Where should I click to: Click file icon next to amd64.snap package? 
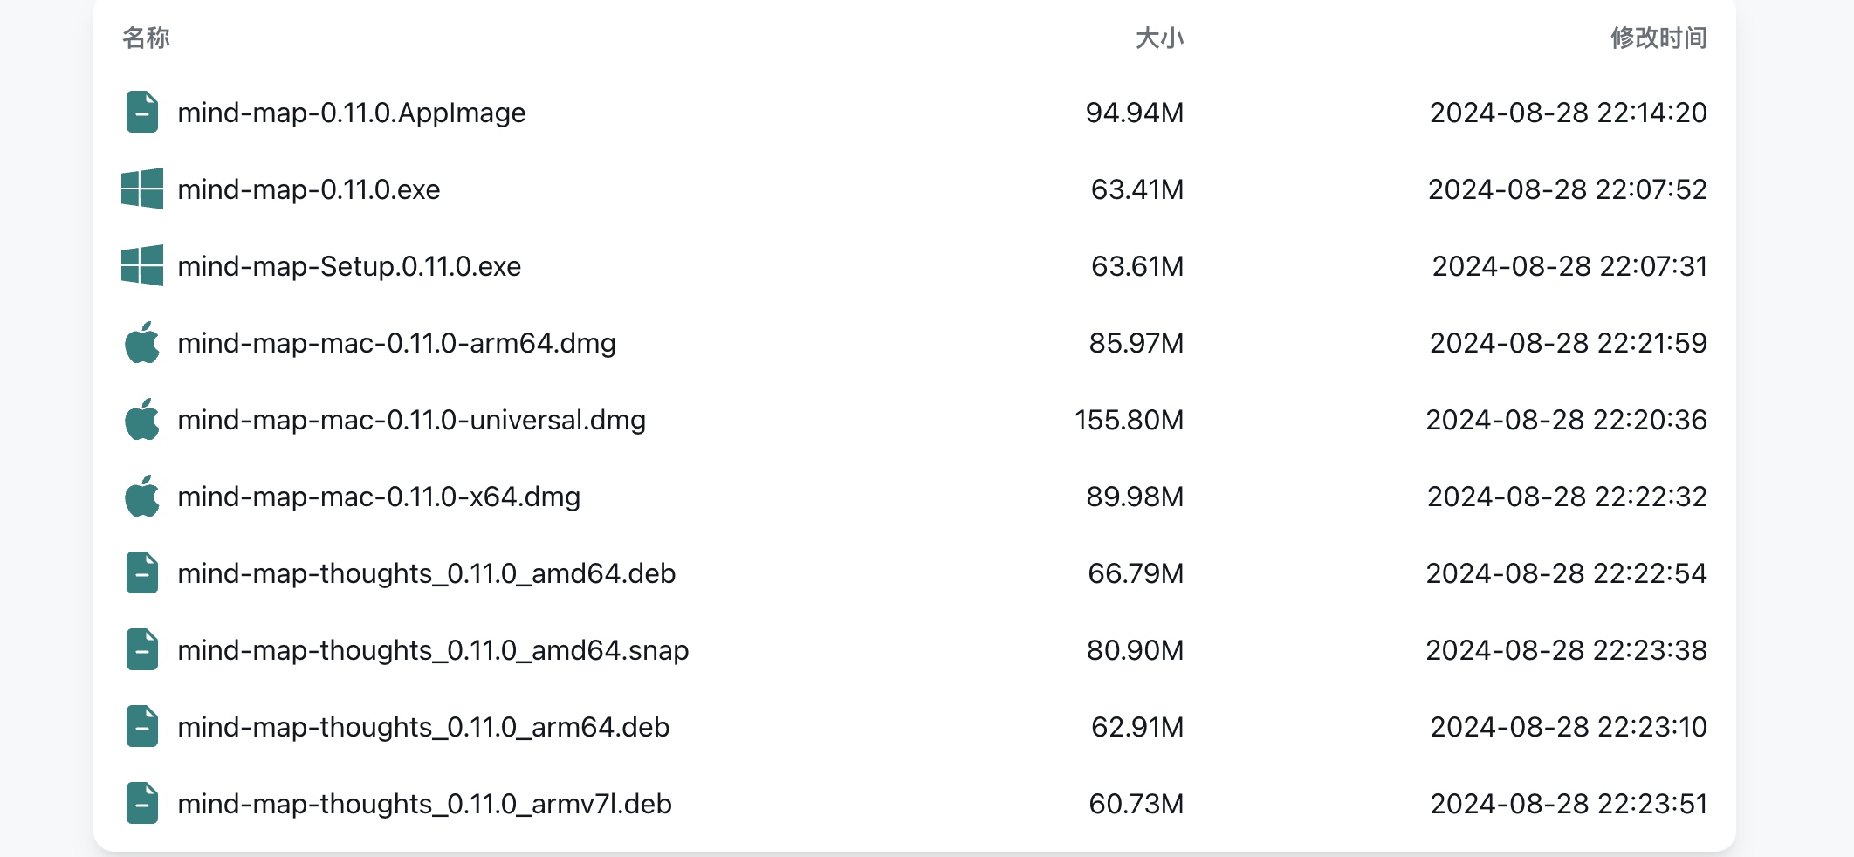[141, 649]
